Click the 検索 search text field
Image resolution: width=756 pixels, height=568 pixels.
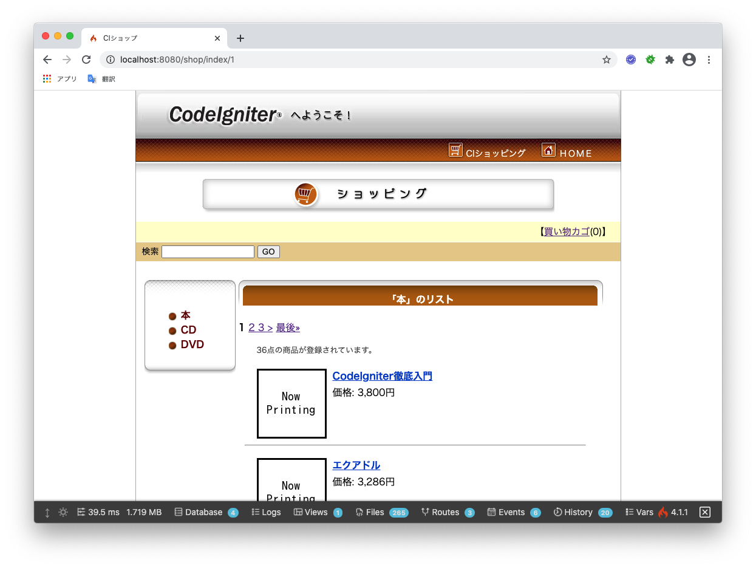click(x=208, y=251)
